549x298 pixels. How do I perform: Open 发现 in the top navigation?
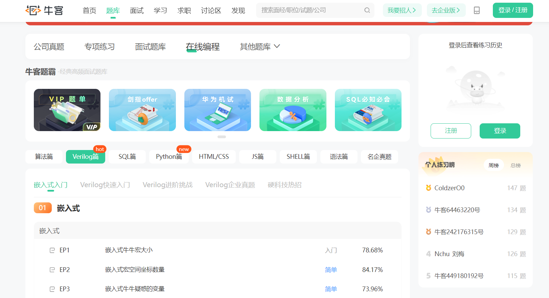pyautogui.click(x=238, y=10)
